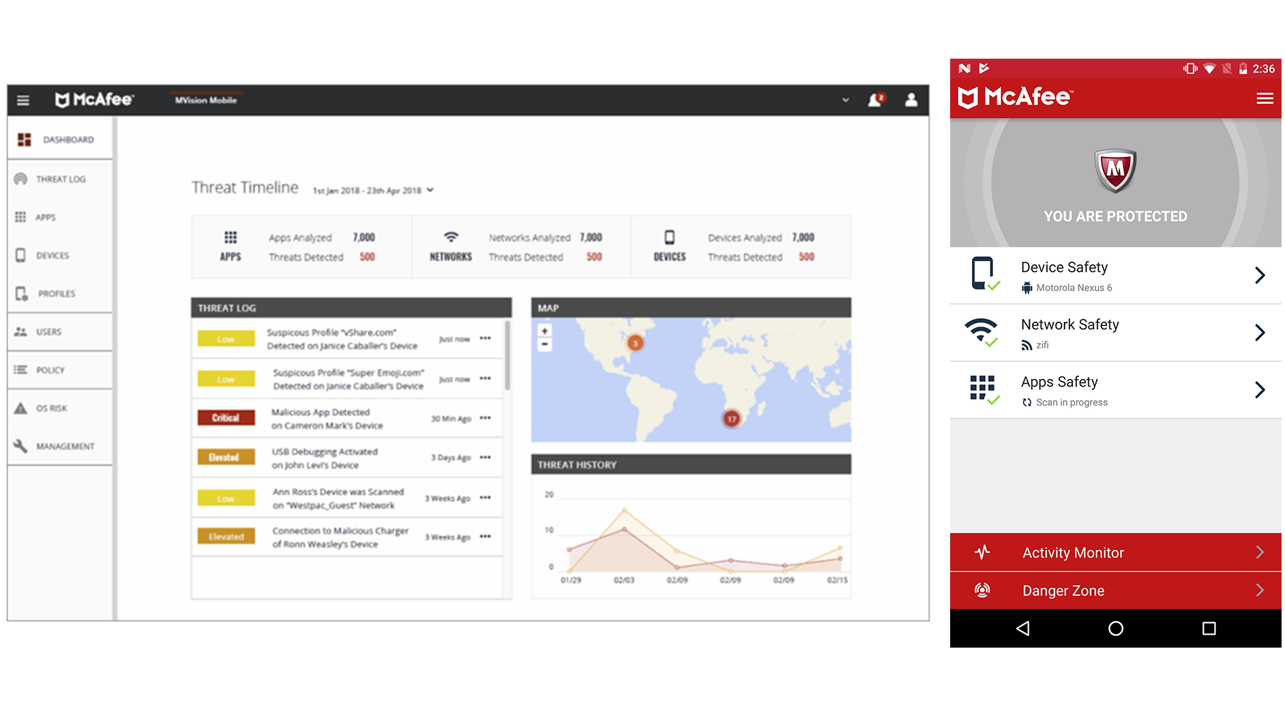Open options menu for Westpac_Guest network row
The height and width of the screenshot is (709, 1285).
[x=485, y=498]
